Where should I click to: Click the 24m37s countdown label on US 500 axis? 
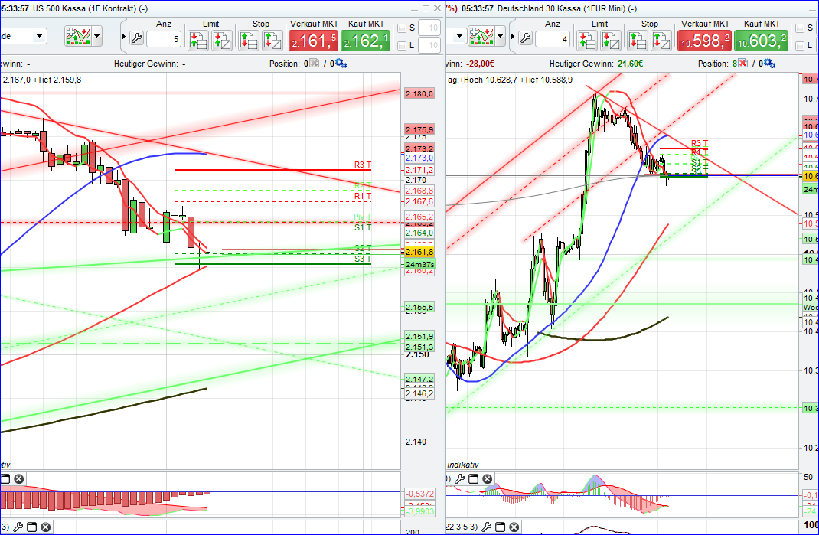[419, 264]
